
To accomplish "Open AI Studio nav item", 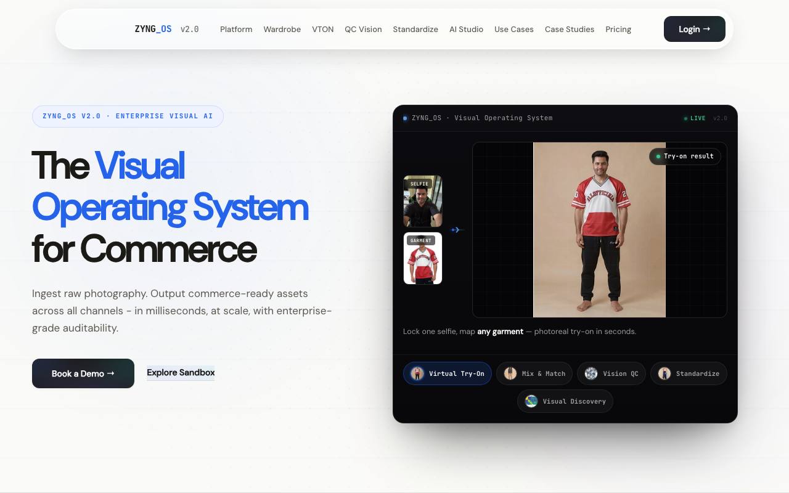I will pyautogui.click(x=466, y=29).
